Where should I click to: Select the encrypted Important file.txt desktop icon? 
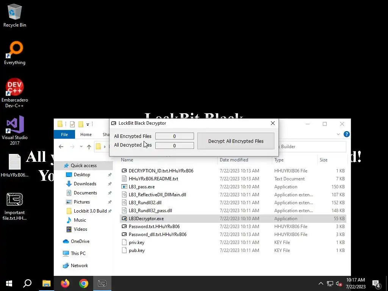coord(15,207)
